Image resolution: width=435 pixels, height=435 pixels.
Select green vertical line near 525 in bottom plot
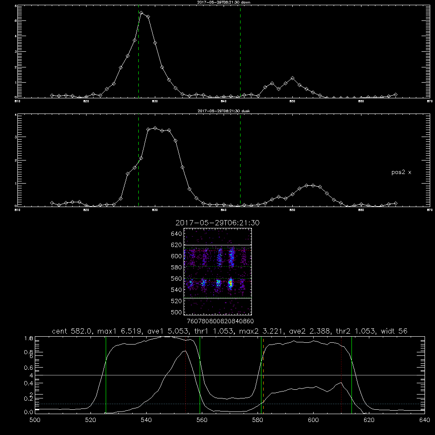[106, 375]
